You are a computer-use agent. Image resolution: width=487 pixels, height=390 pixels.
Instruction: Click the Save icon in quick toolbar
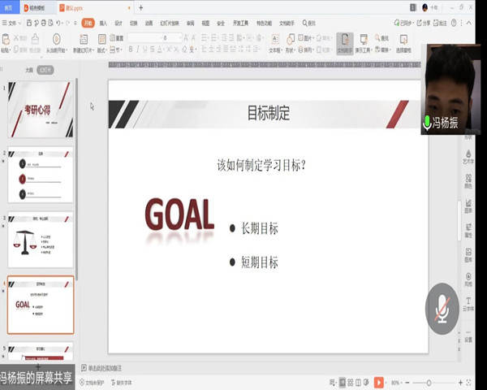click(x=29, y=23)
